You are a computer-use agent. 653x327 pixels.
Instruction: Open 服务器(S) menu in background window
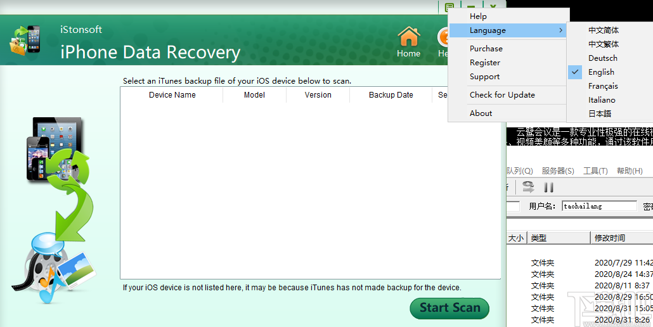pos(558,171)
